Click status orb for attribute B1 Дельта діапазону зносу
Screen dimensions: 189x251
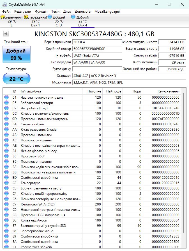[x=6, y=151]
